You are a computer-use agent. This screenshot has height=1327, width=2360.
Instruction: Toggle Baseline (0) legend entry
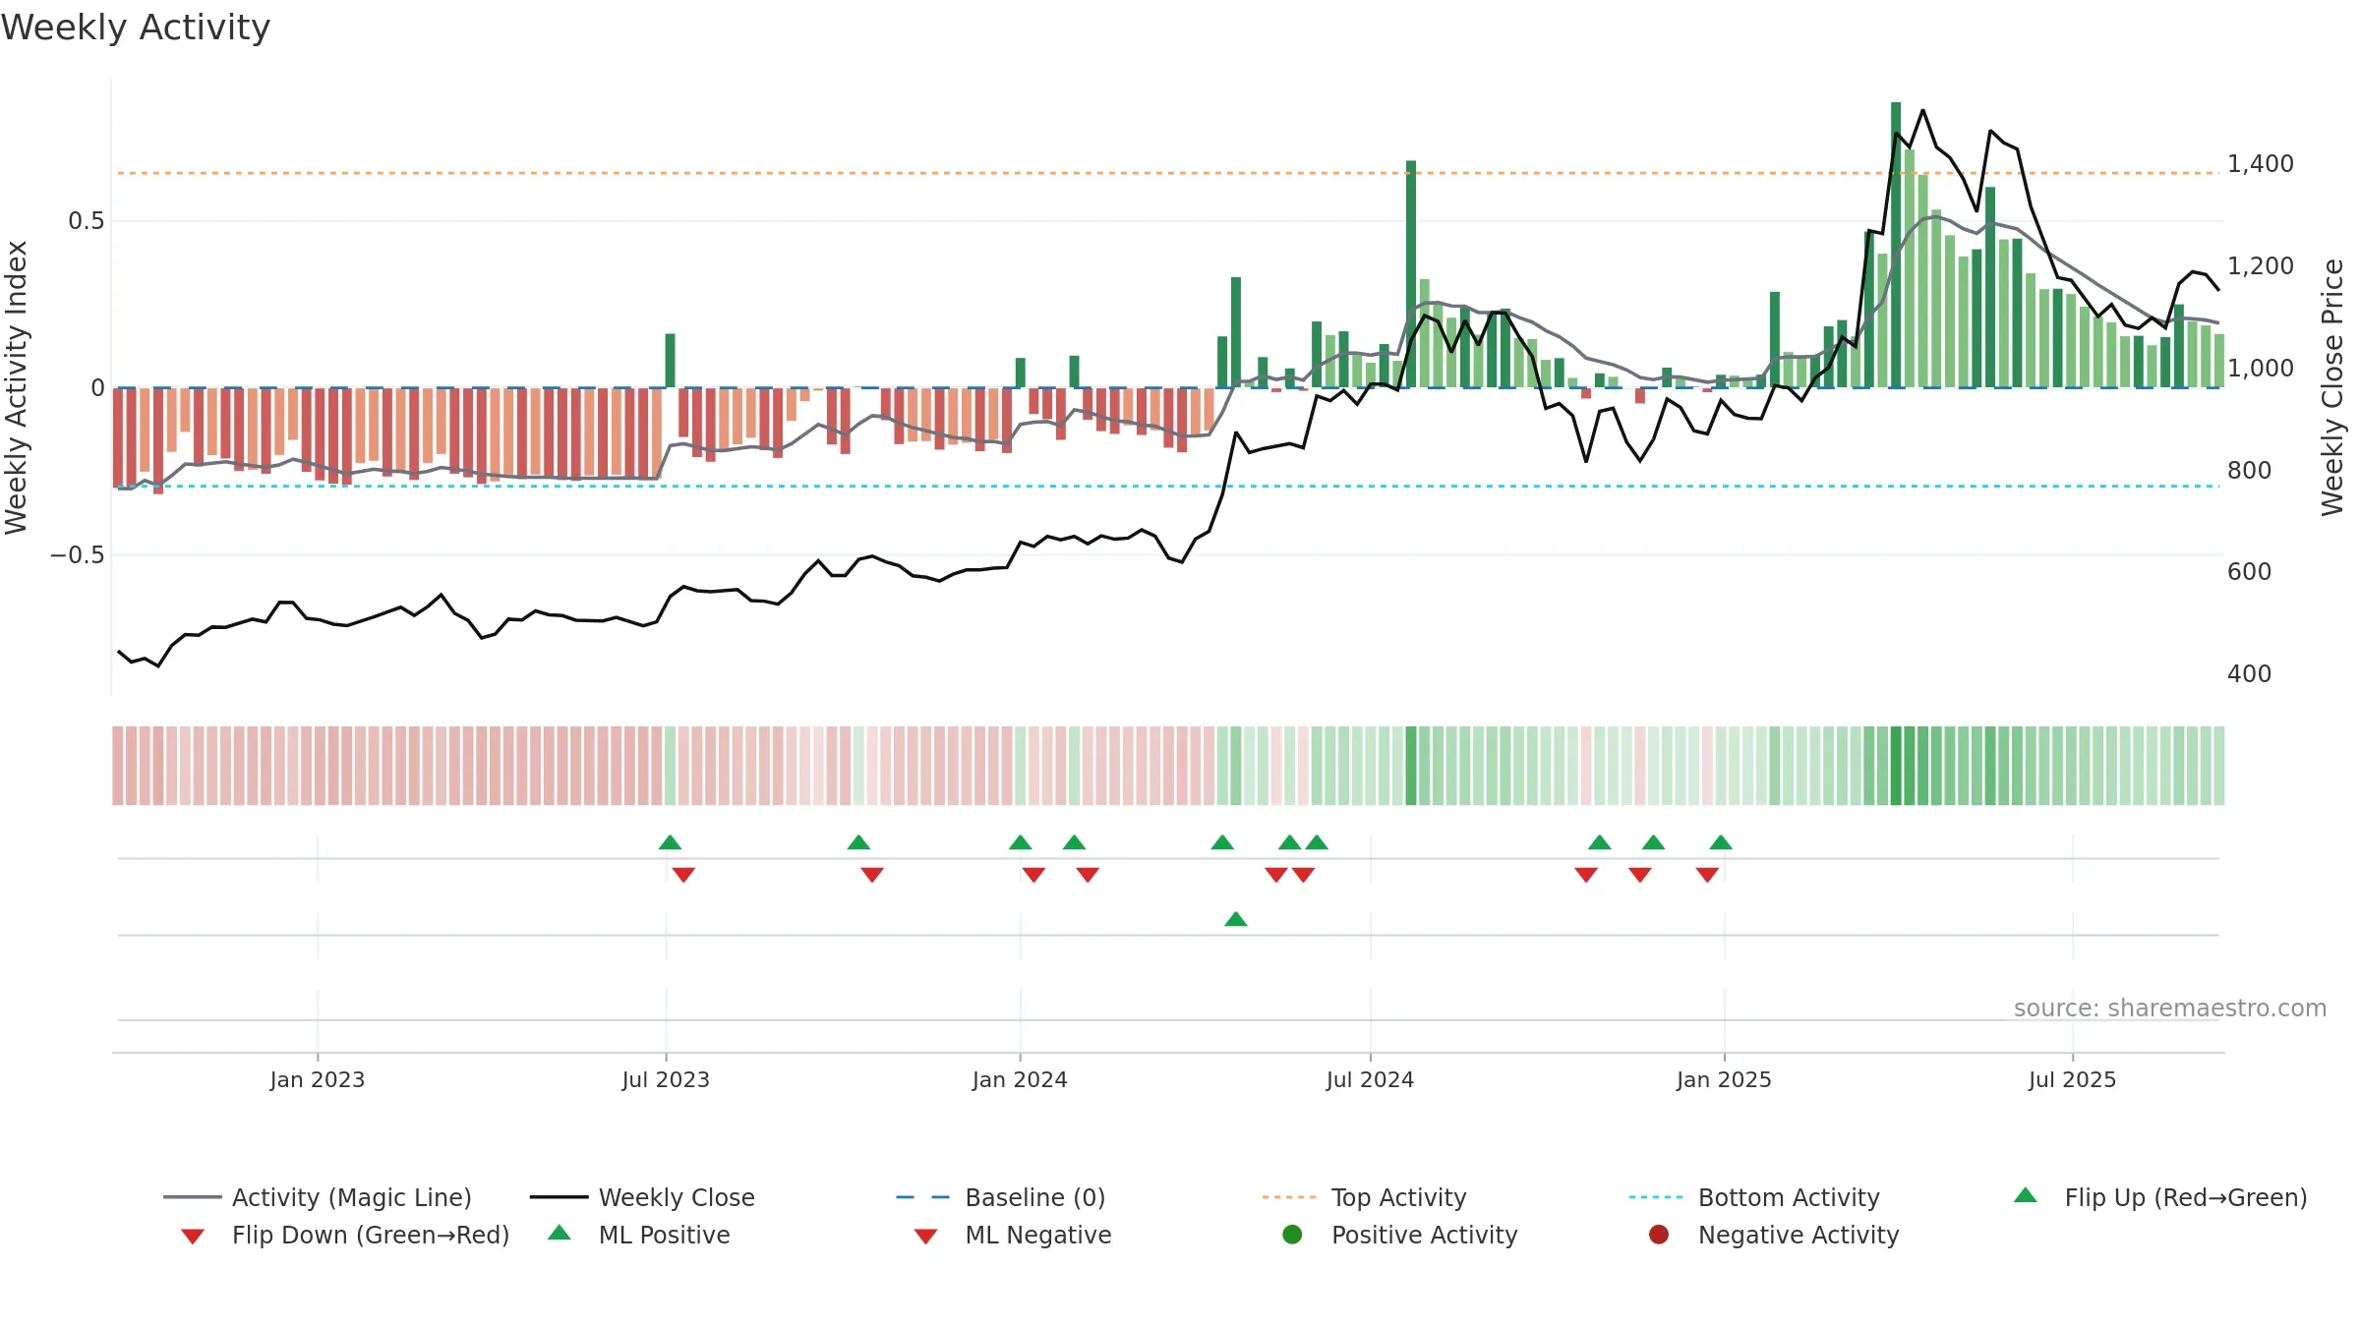pyautogui.click(x=1001, y=1197)
